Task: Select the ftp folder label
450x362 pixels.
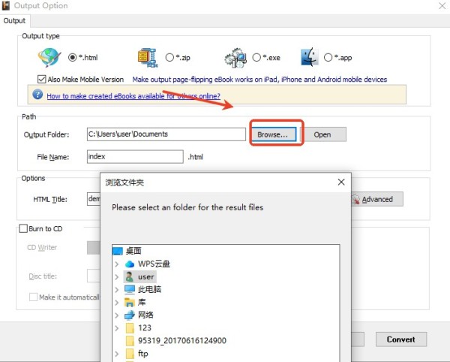Action: (x=143, y=354)
